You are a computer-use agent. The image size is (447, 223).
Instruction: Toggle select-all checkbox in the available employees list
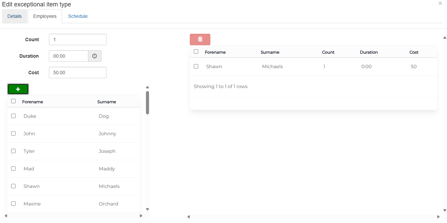click(13, 101)
